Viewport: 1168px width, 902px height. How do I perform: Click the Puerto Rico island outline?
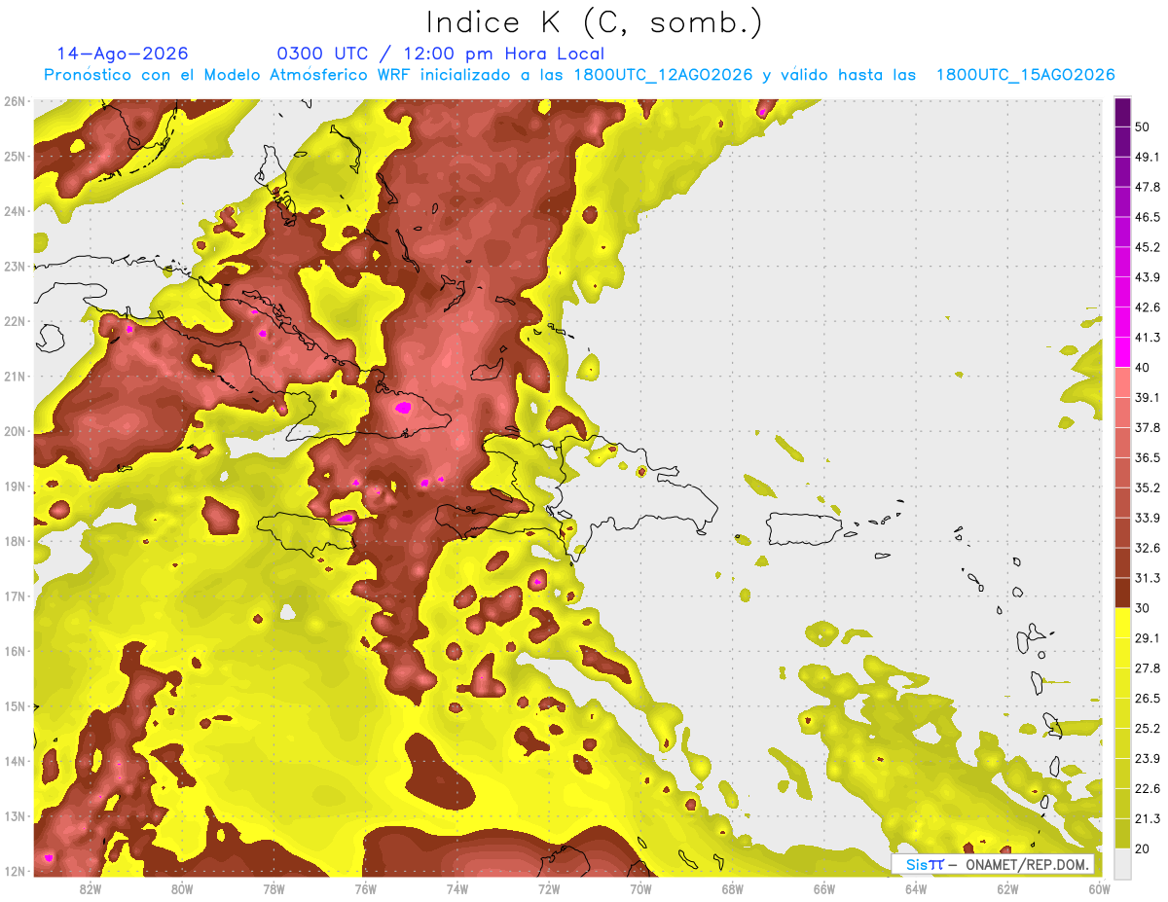point(805,528)
